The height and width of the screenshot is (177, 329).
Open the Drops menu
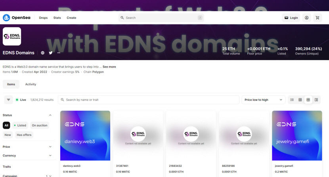pyautogui.click(x=43, y=18)
